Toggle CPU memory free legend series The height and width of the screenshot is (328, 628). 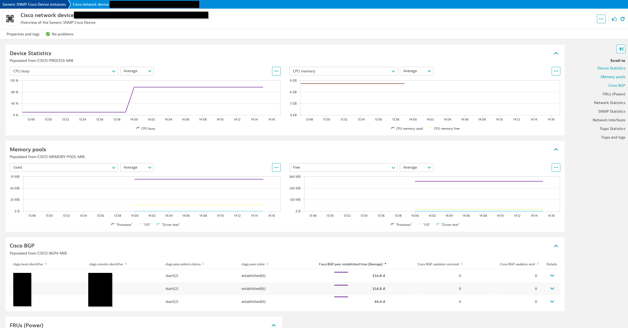(444, 128)
